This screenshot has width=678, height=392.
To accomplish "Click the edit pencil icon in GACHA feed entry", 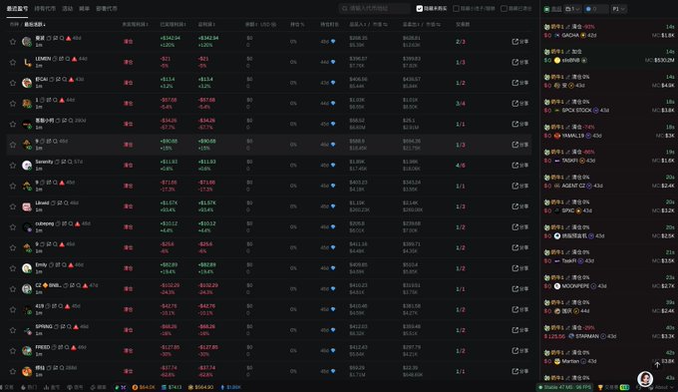I will point(567,27).
